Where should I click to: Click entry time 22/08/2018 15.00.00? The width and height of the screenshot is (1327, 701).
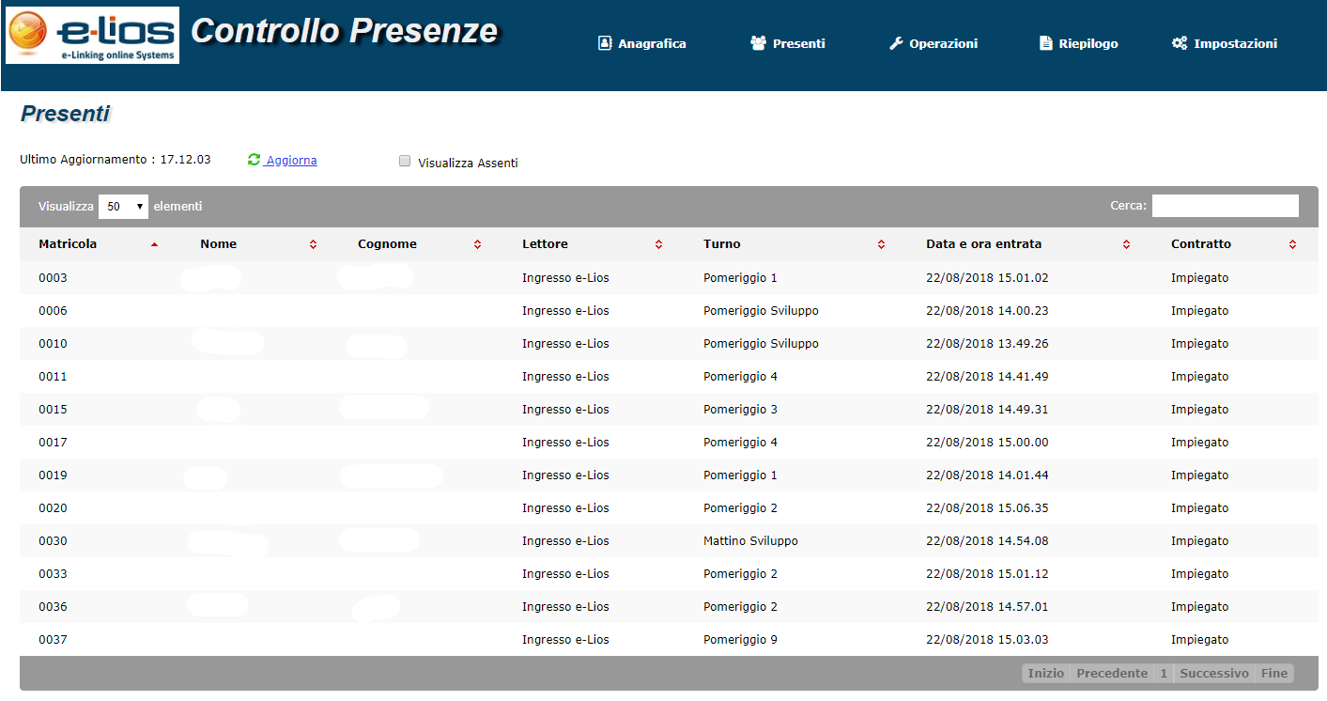point(987,443)
